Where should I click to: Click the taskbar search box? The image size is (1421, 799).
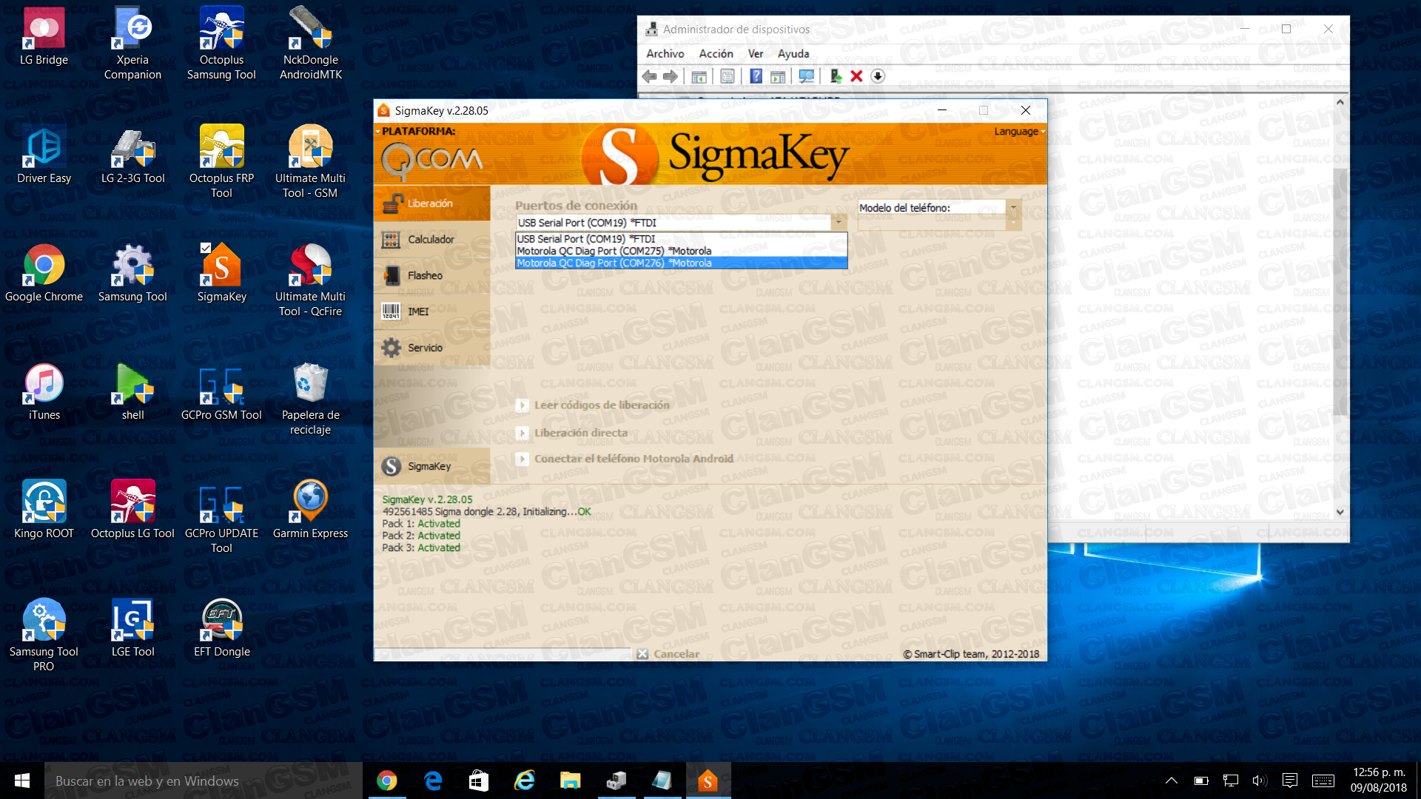tap(204, 781)
